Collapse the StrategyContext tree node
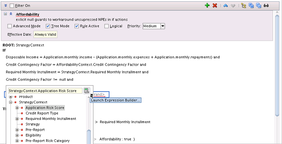The image size is (282, 144). [x=10, y=102]
